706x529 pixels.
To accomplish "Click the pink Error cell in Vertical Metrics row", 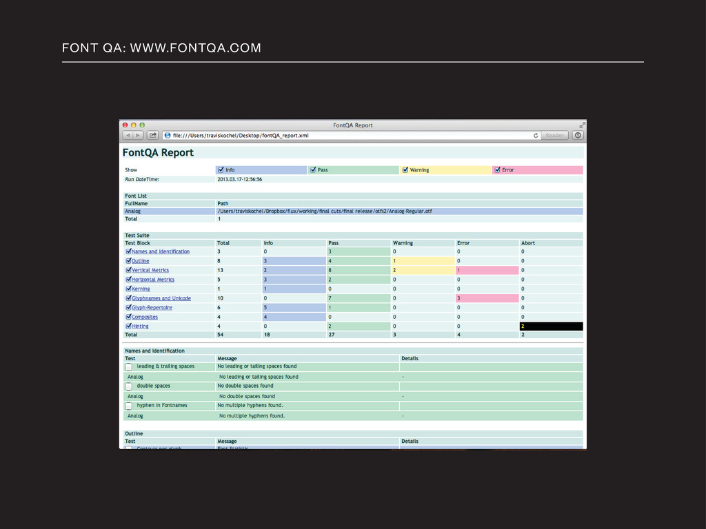I will tap(487, 270).
